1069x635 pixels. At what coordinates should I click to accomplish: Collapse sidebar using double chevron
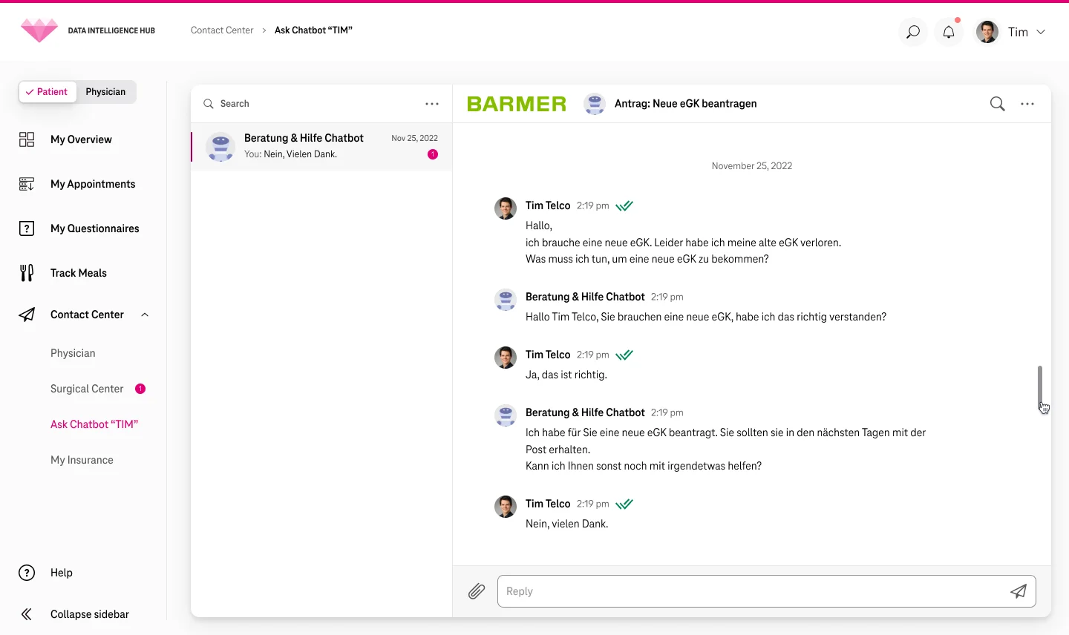[27, 614]
